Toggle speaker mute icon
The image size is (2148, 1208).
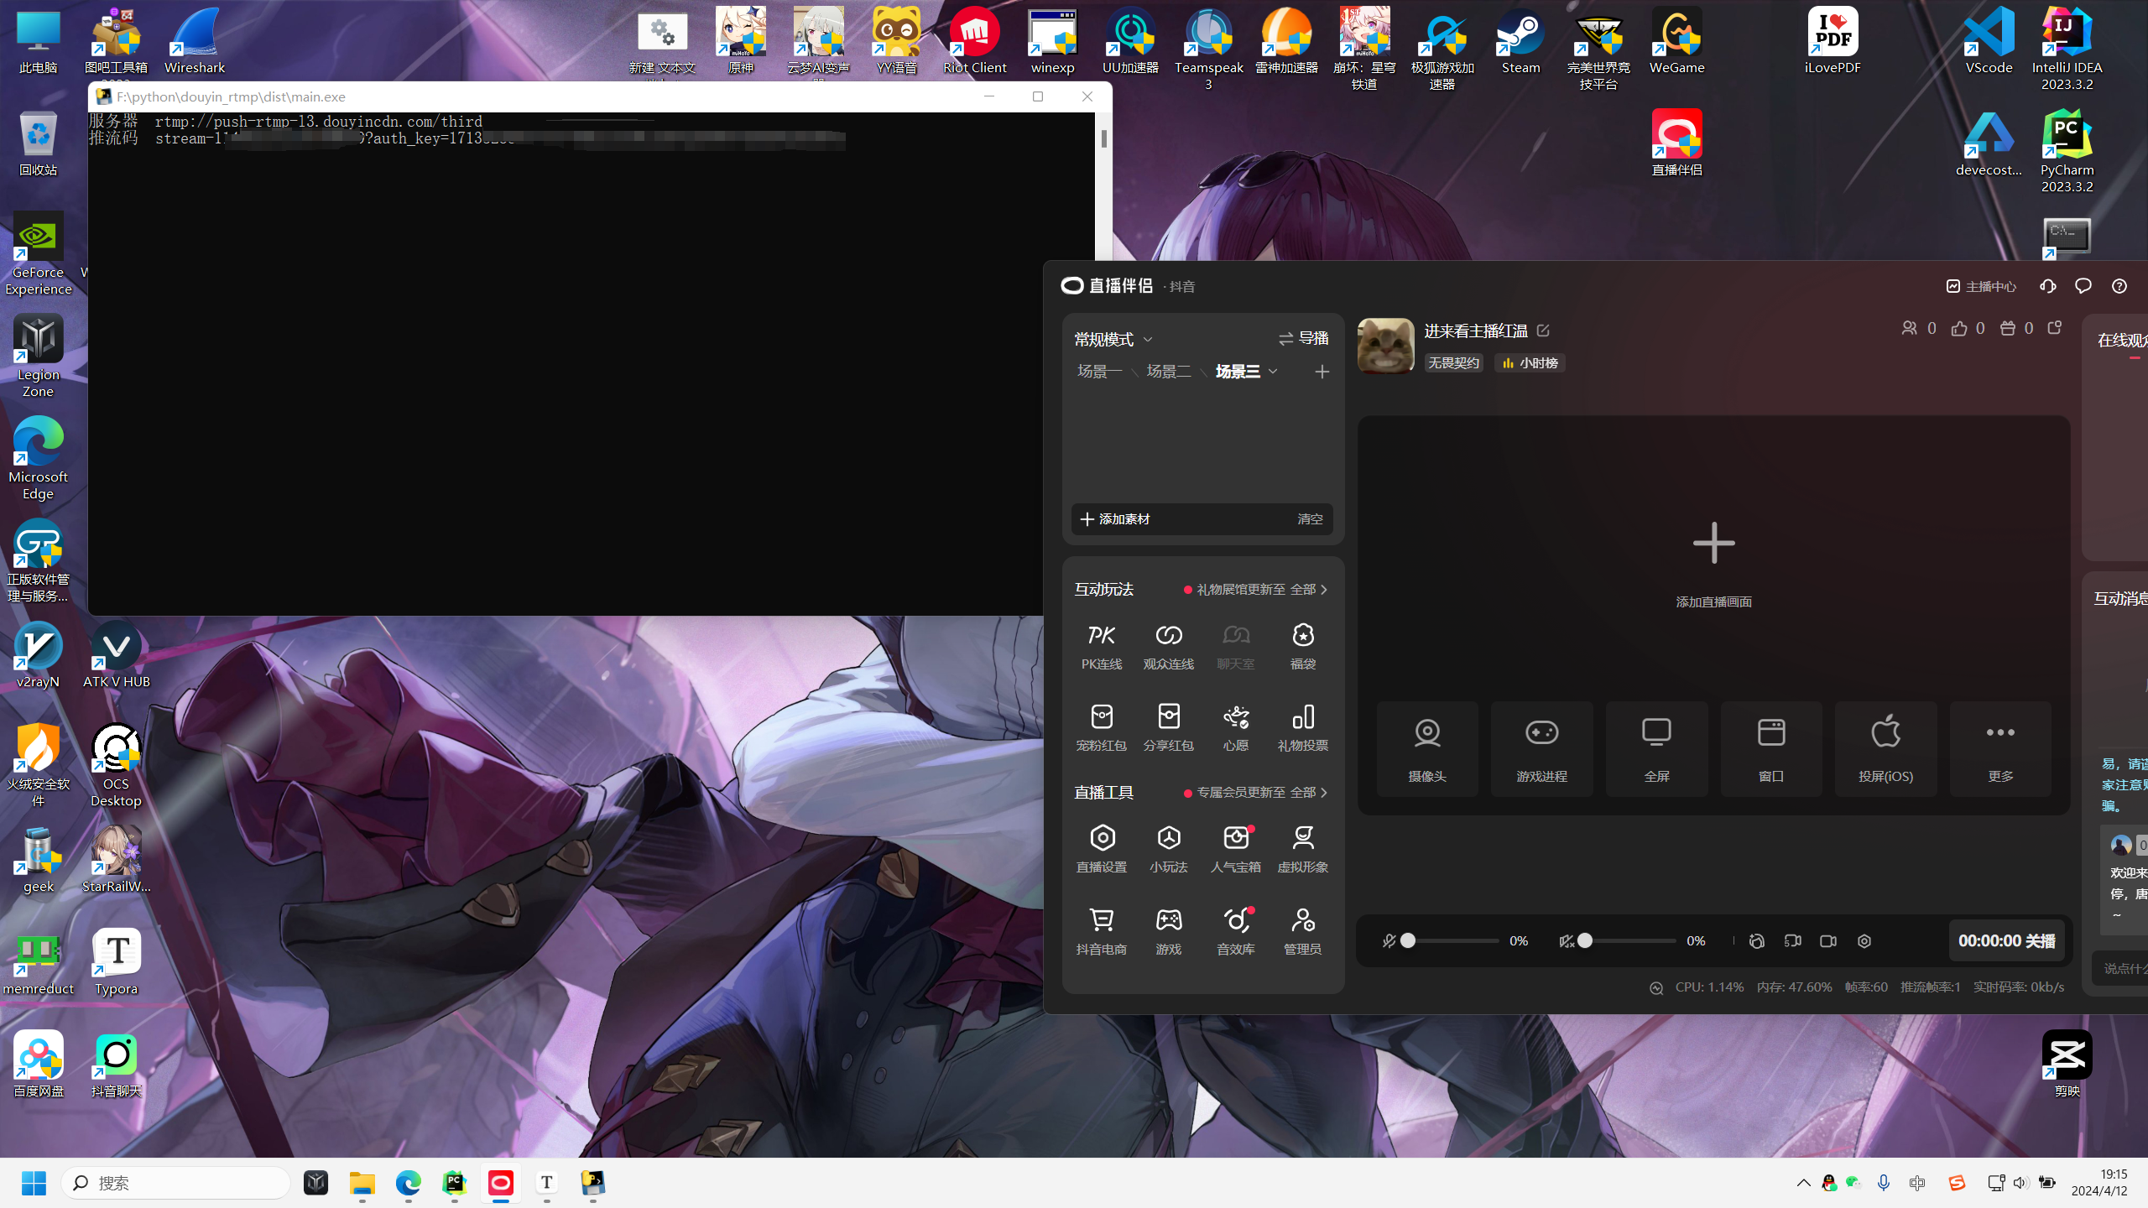point(1566,941)
